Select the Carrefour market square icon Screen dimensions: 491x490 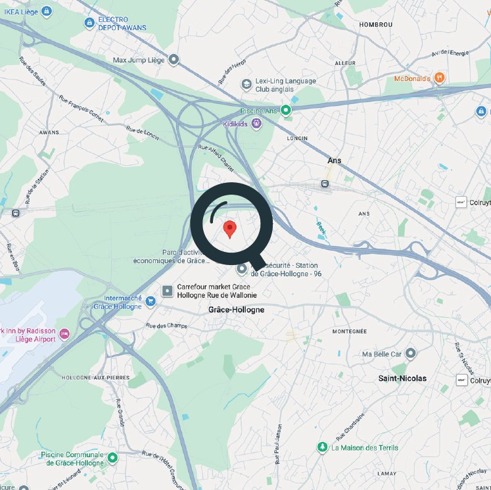167,291
